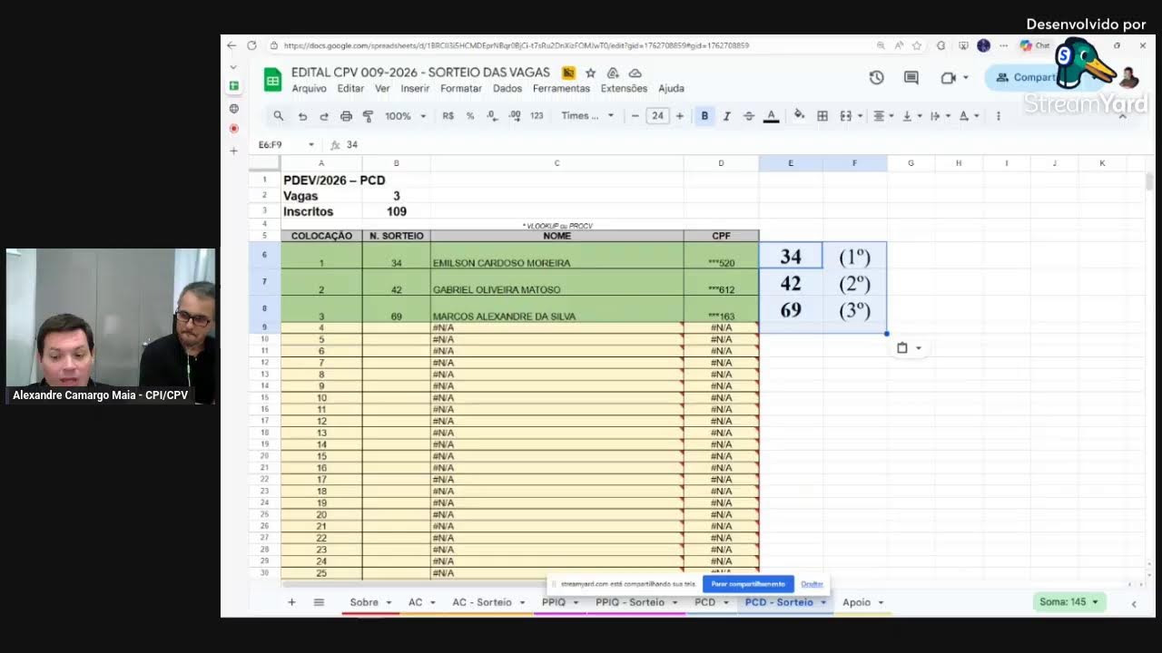
Task: Print the spreadsheet
Action: pyautogui.click(x=346, y=116)
